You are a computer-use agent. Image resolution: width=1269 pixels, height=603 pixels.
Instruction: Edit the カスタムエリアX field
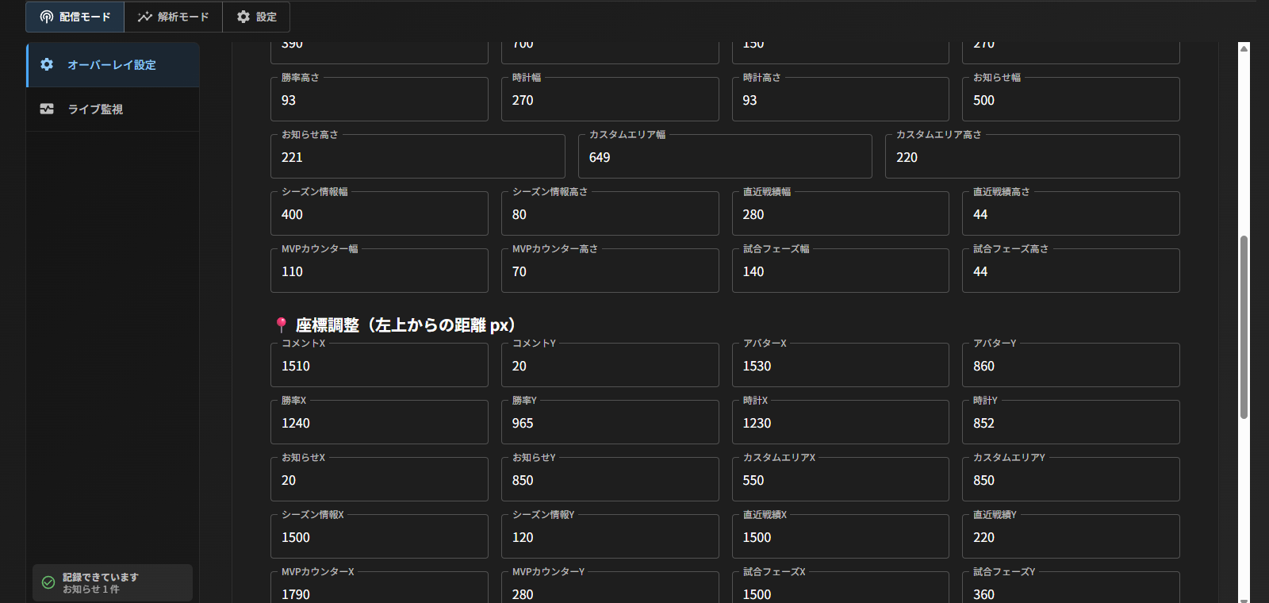(841, 479)
